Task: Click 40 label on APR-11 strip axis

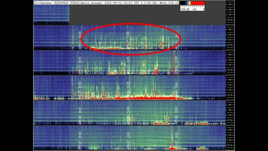Action: (230, 30)
